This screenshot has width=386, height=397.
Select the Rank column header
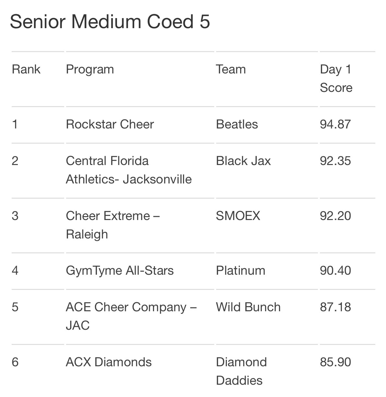click(26, 69)
